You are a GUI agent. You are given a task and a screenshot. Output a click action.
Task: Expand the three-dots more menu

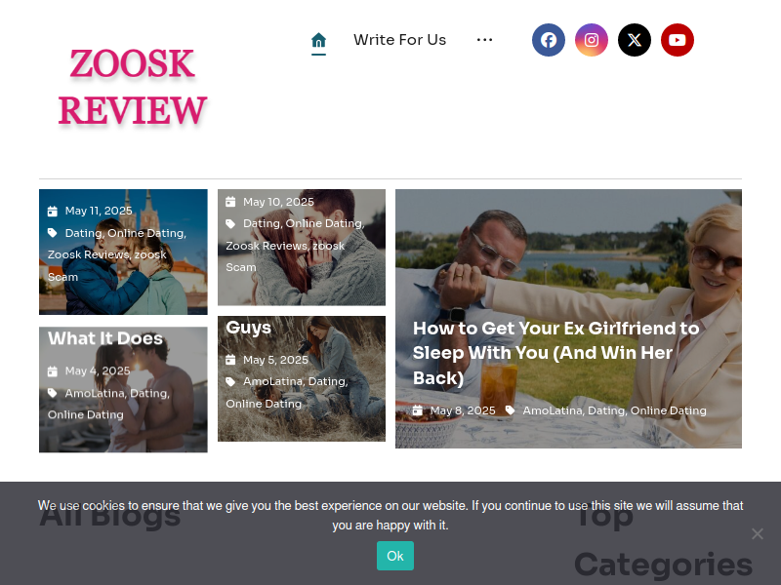click(x=484, y=40)
